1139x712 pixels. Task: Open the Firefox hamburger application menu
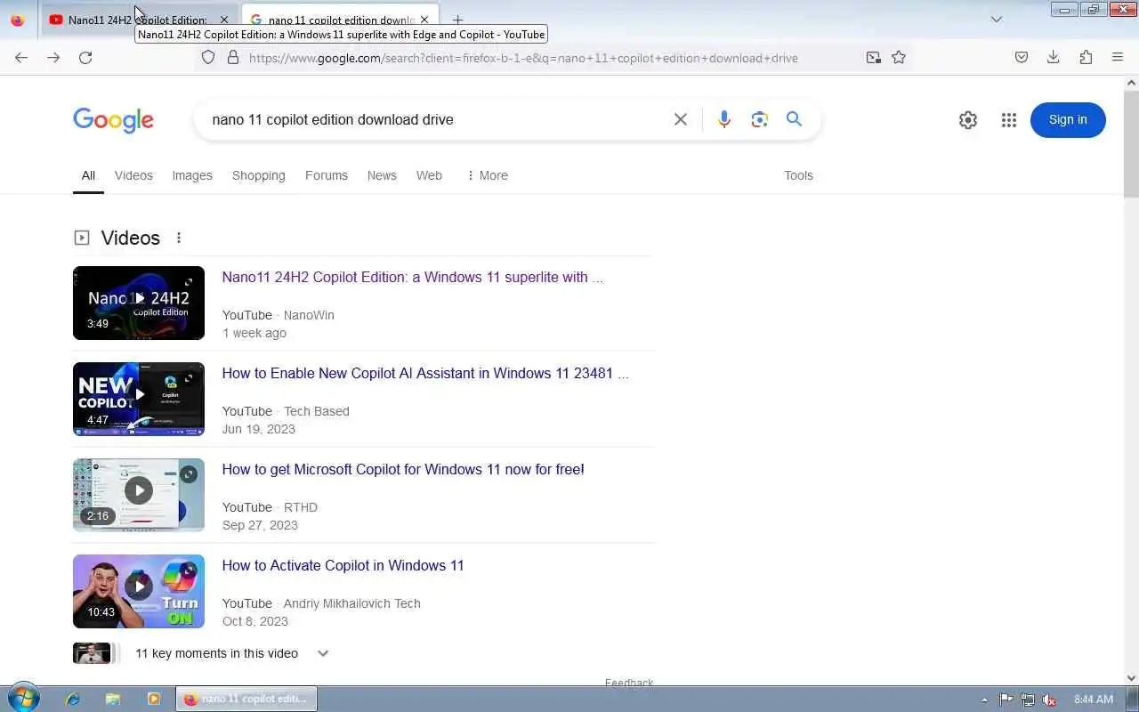[x=1118, y=57]
